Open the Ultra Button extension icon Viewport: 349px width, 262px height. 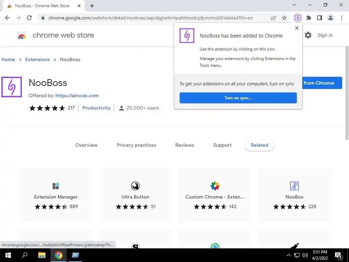pyautogui.click(x=135, y=186)
